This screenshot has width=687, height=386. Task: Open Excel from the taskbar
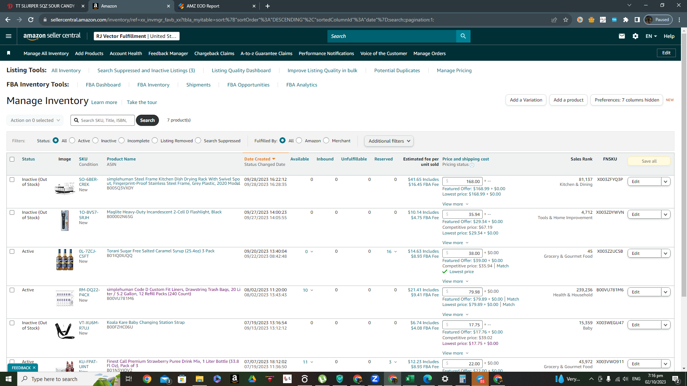(x=410, y=379)
